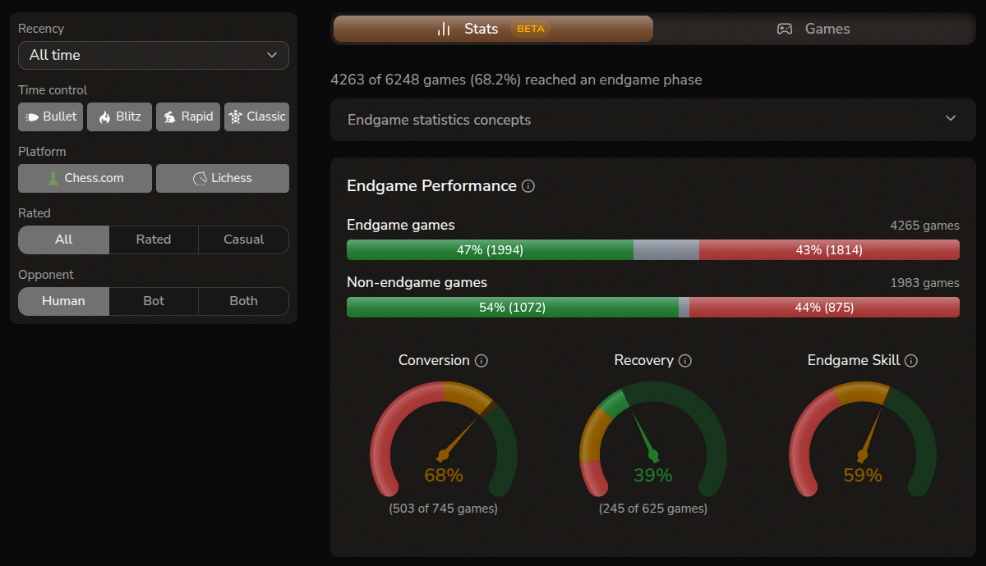
Task: Click the Chess.com pawn icon
Action: [x=54, y=178]
